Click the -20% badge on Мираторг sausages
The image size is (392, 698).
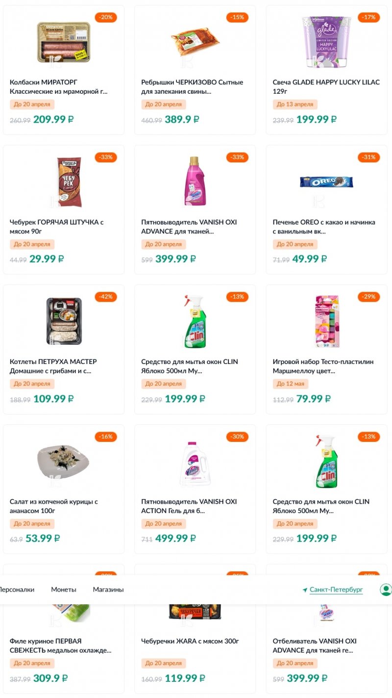click(105, 18)
